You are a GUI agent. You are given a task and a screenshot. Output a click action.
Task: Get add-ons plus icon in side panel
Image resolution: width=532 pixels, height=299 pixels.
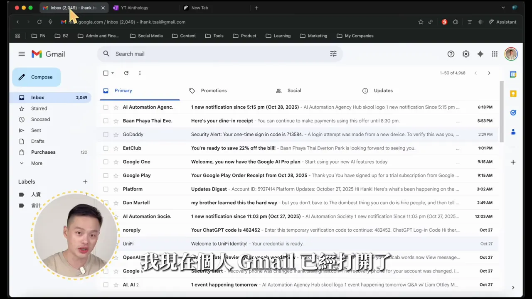coord(513,162)
